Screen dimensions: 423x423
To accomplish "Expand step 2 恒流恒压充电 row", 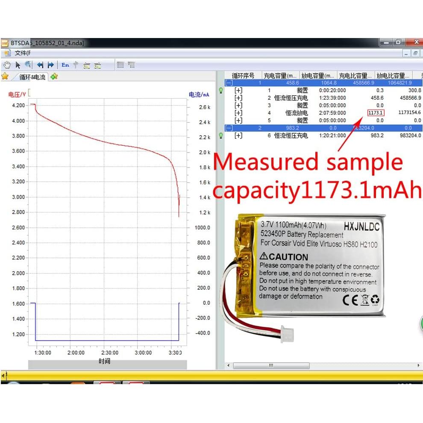I will (238, 98).
